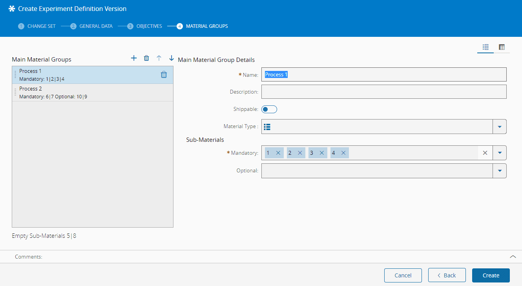The width and height of the screenshot is (522, 286).
Task: Remove sub-material 3 from Mandatory
Action: point(322,153)
